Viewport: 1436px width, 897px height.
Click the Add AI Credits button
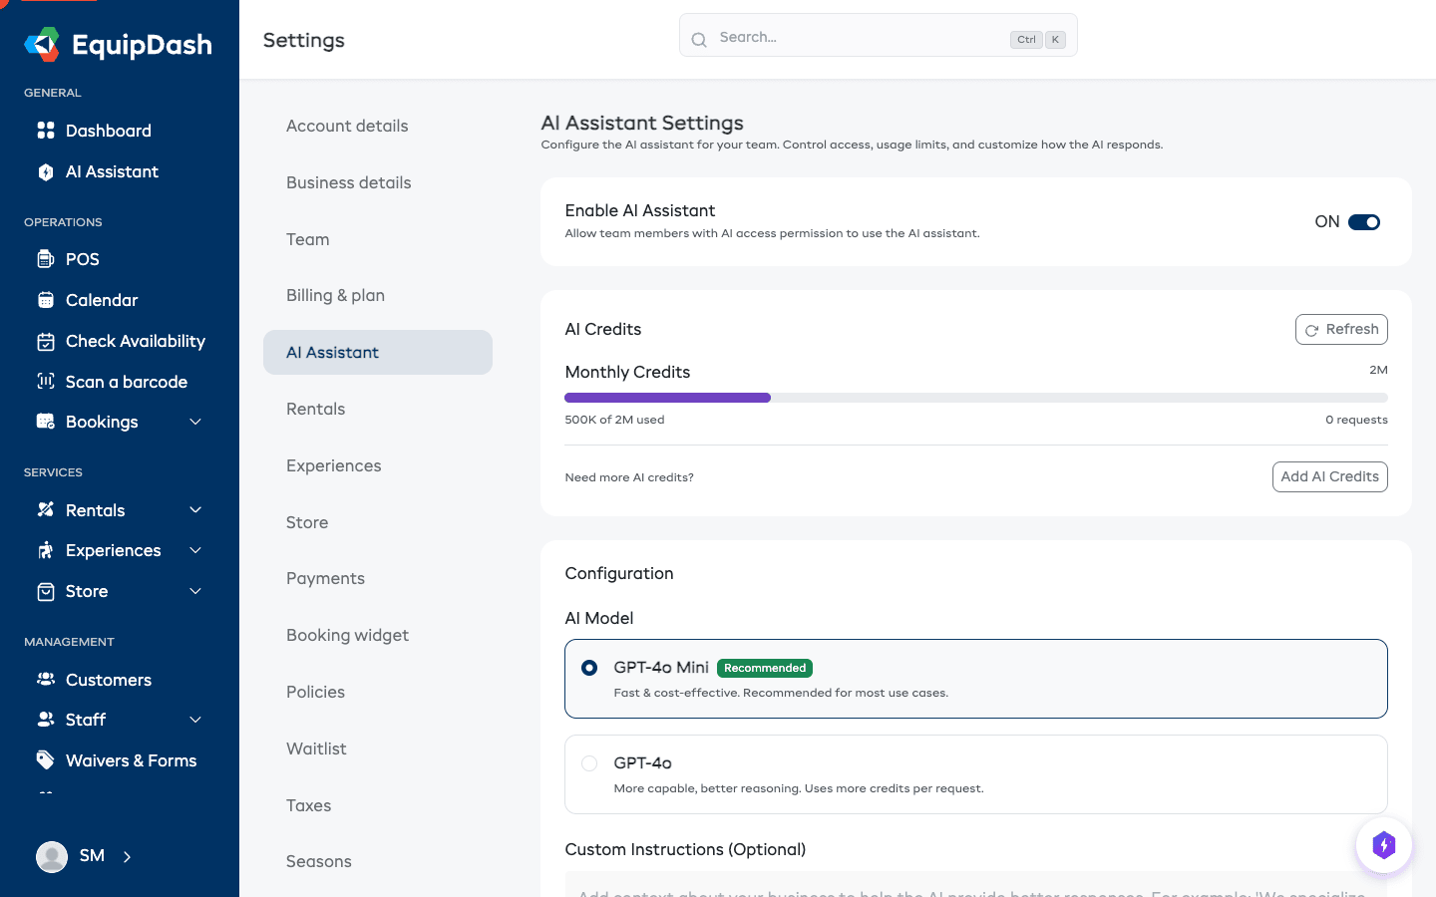coord(1329,476)
